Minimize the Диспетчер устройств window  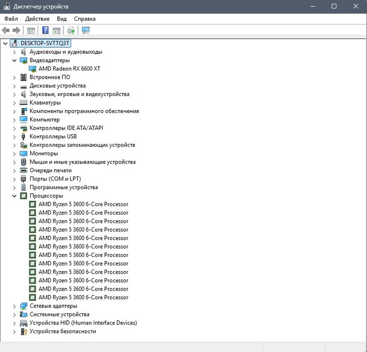coord(313,7)
